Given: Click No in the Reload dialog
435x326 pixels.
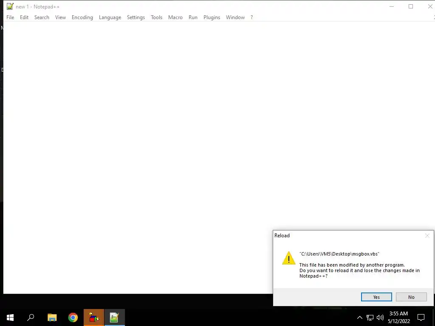Looking at the screenshot, I should coord(411,297).
